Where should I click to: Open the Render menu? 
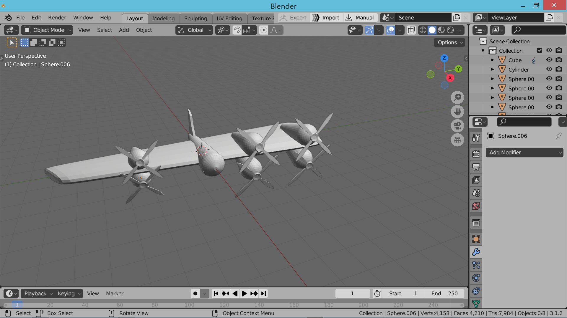pos(57,18)
